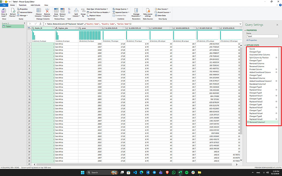Screen dimensions: 282x176
Task: Click Enter Data in the ribbon
Action: [160, 15]
